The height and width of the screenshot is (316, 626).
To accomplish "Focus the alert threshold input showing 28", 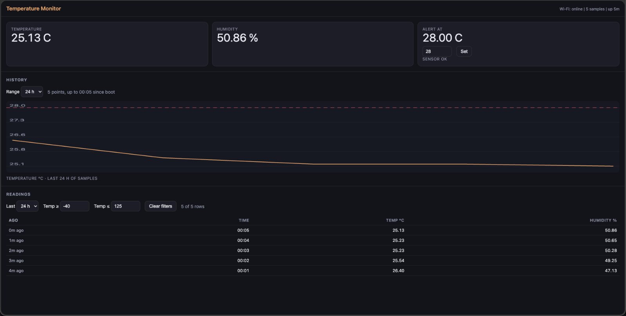I will click(437, 51).
